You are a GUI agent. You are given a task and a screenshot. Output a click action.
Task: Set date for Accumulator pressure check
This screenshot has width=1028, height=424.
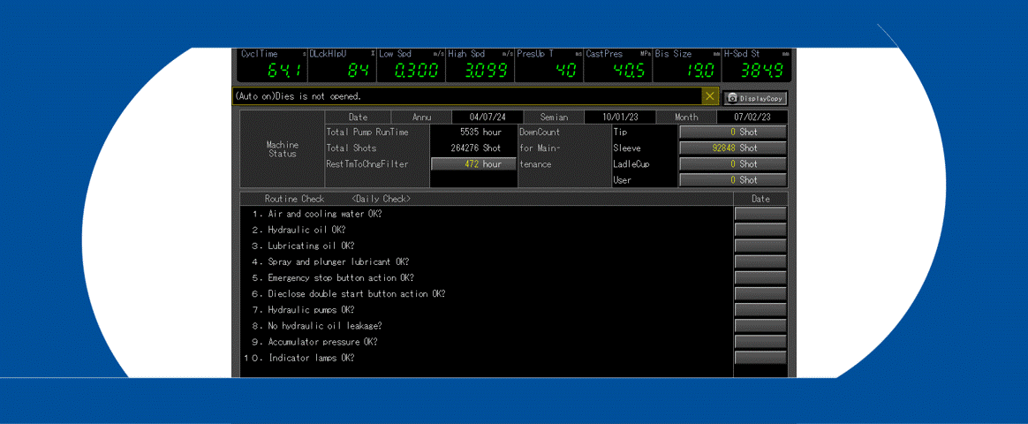[760, 342]
